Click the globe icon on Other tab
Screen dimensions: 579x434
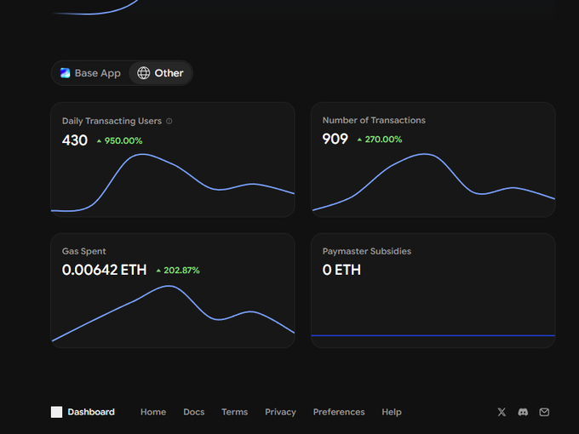point(144,73)
